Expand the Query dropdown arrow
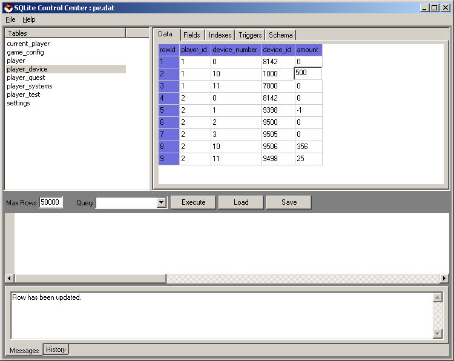 [x=162, y=203]
